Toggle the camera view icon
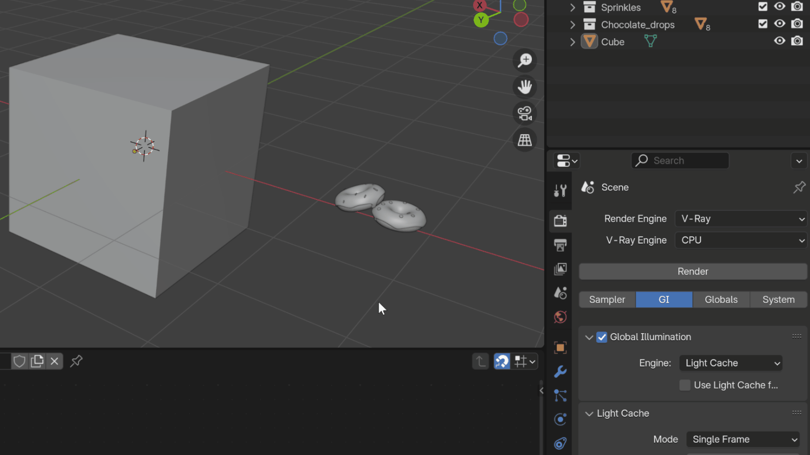 (x=524, y=113)
